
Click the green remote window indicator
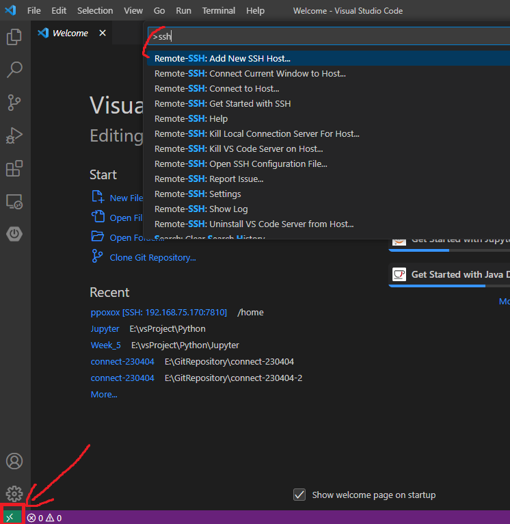(x=12, y=517)
